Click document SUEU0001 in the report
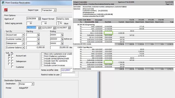This screenshot has width=175, height=98. pyautogui.click(x=91, y=35)
